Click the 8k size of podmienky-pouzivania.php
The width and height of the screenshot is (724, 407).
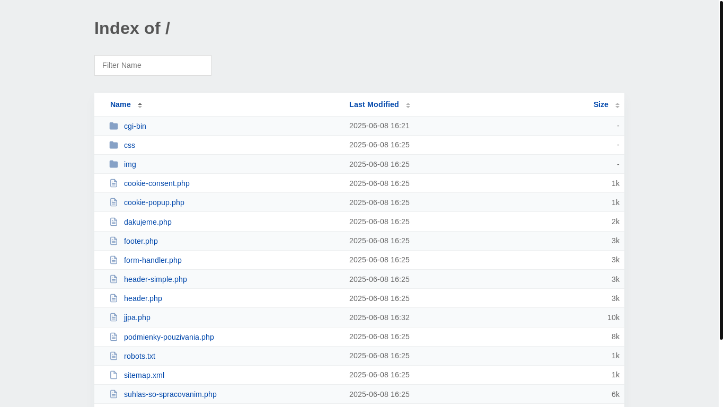coord(615,337)
